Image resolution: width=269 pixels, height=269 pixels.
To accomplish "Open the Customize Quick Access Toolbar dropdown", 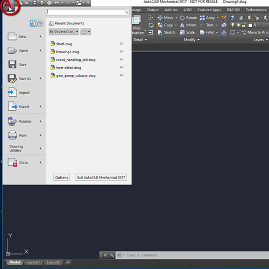I will click(88, 3).
